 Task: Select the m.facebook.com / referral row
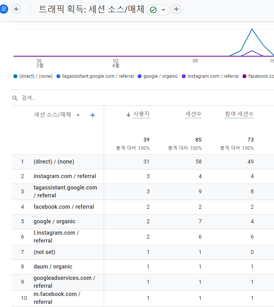click(143, 298)
